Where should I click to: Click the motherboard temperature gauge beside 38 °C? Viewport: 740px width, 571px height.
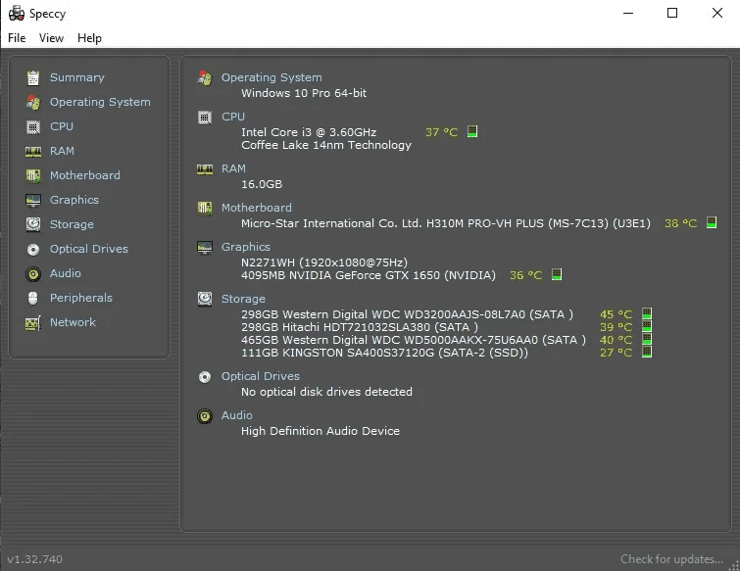[x=712, y=222]
